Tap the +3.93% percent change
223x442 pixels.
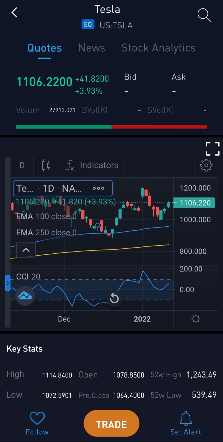click(x=89, y=91)
